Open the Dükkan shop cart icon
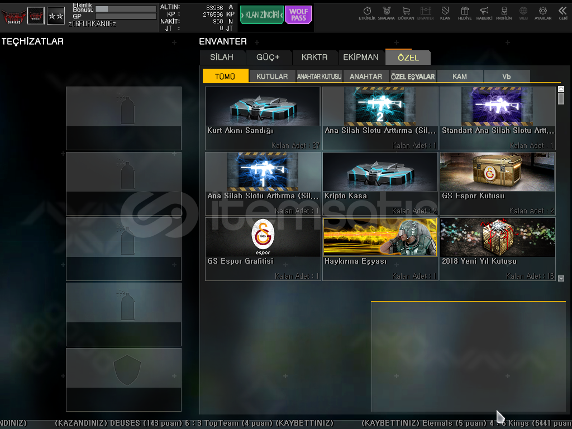572x429 pixels. click(x=406, y=12)
